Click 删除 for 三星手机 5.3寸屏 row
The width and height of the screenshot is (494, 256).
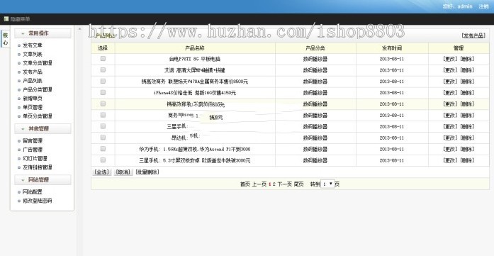pyautogui.click(x=467, y=160)
